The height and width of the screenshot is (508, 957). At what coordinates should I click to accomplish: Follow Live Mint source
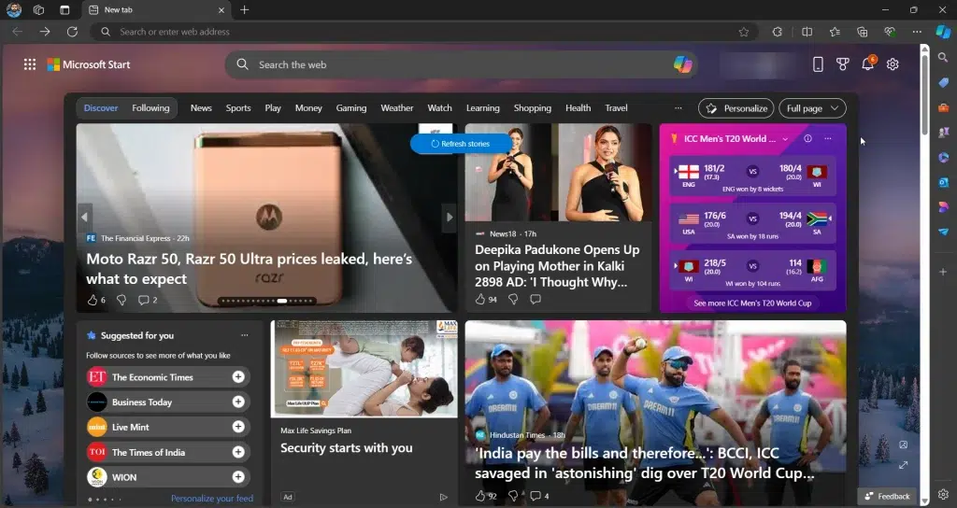238,427
